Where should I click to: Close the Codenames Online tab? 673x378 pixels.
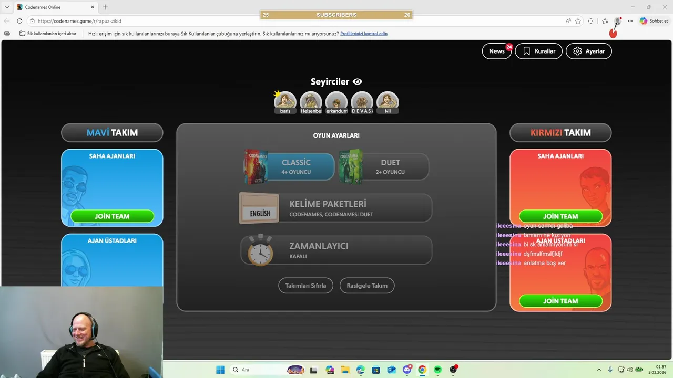point(91,7)
